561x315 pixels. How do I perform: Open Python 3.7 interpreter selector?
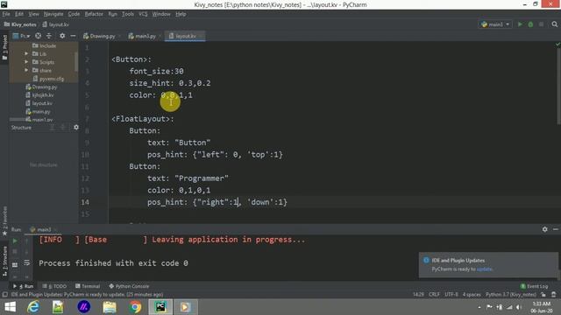[511, 295]
